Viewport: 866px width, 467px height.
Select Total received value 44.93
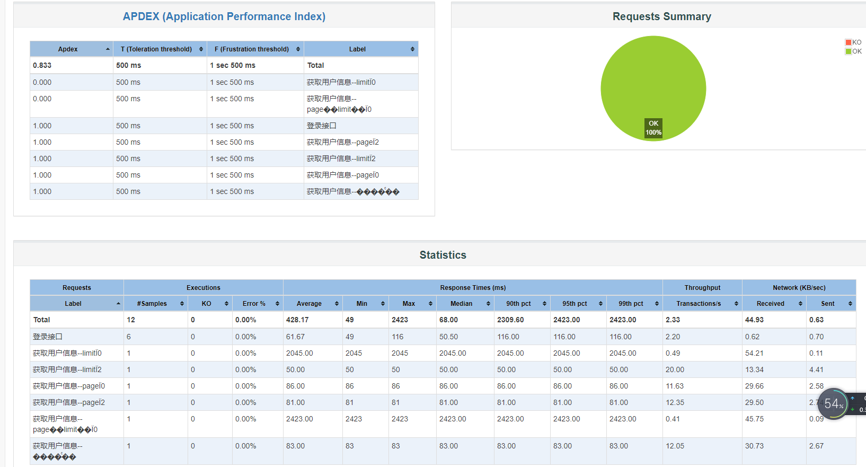[x=754, y=320]
